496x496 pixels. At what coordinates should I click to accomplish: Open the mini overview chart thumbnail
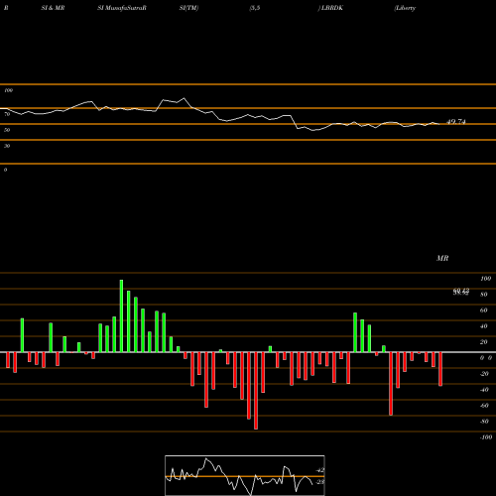[x=245, y=475]
